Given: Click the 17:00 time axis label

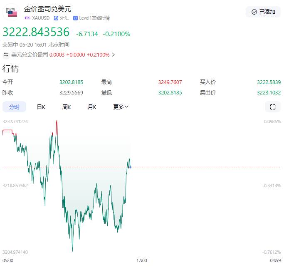Looking at the screenshot, I should tap(142, 260).
